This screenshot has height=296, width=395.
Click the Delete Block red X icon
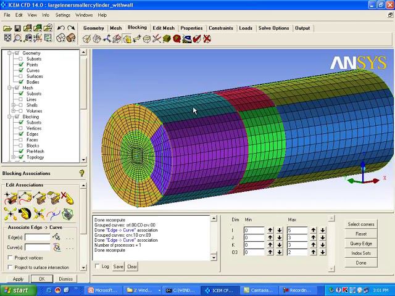click(207, 39)
